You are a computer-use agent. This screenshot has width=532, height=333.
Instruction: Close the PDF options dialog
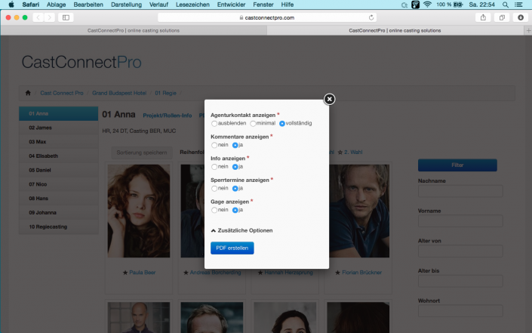[x=329, y=99]
